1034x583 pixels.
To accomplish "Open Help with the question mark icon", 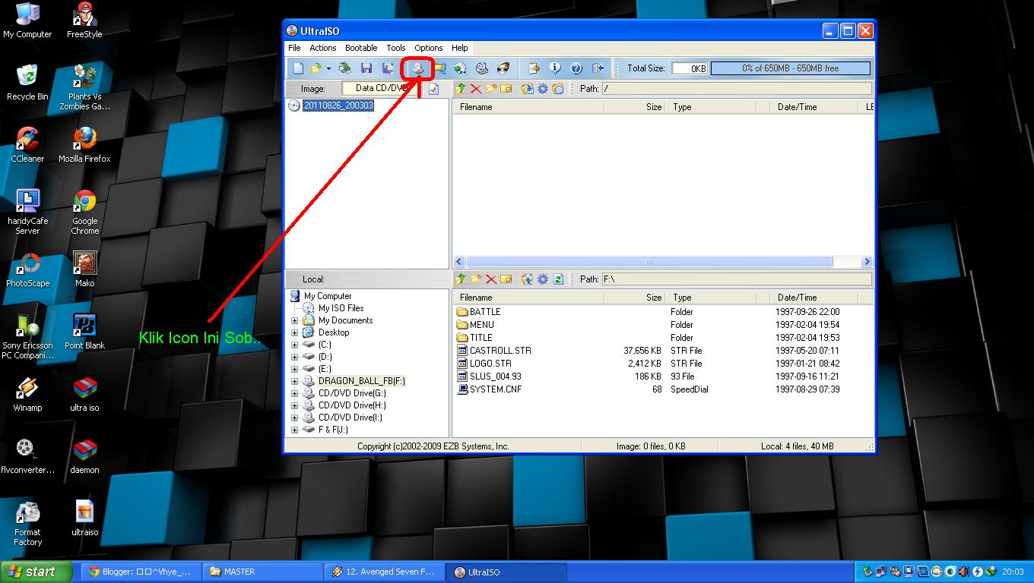I will click(x=576, y=68).
